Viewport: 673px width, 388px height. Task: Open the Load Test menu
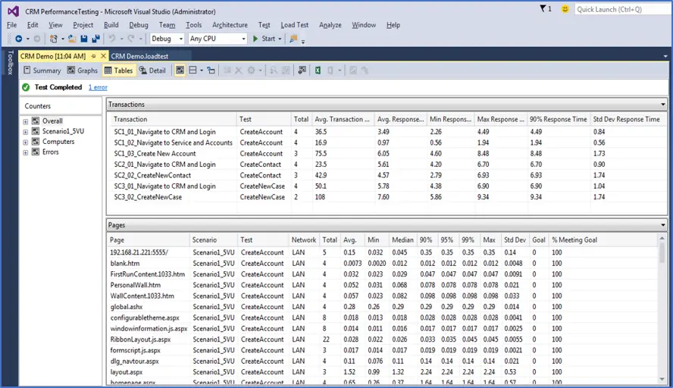(x=294, y=25)
